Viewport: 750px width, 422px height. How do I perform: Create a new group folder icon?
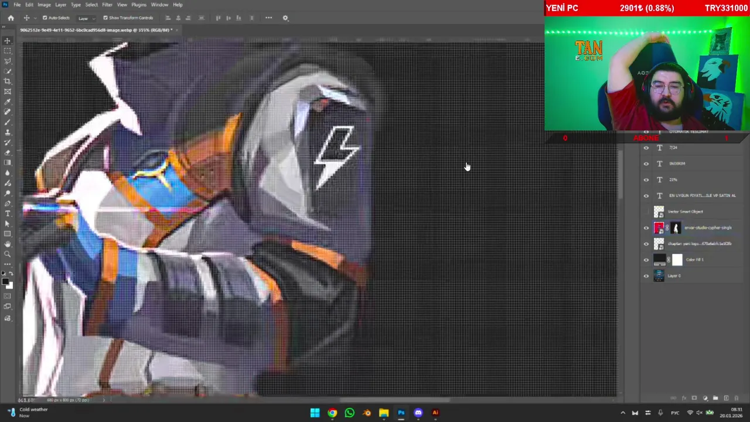click(x=715, y=398)
